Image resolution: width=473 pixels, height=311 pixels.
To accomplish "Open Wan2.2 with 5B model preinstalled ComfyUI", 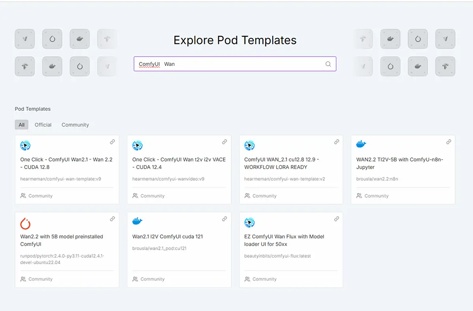I will [61, 240].
